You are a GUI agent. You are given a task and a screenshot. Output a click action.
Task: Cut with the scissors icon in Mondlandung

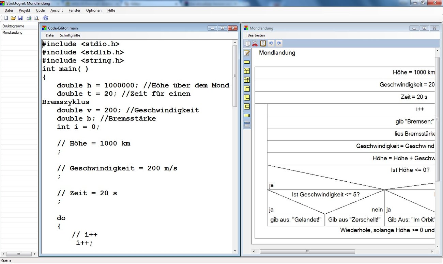[255, 43]
